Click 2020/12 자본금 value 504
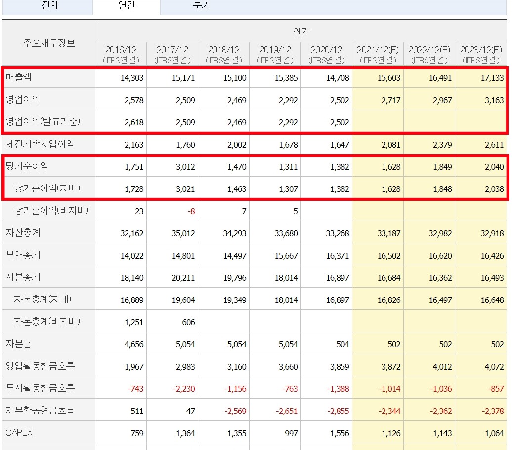Viewport: 512px width, 450px height. coord(342,344)
